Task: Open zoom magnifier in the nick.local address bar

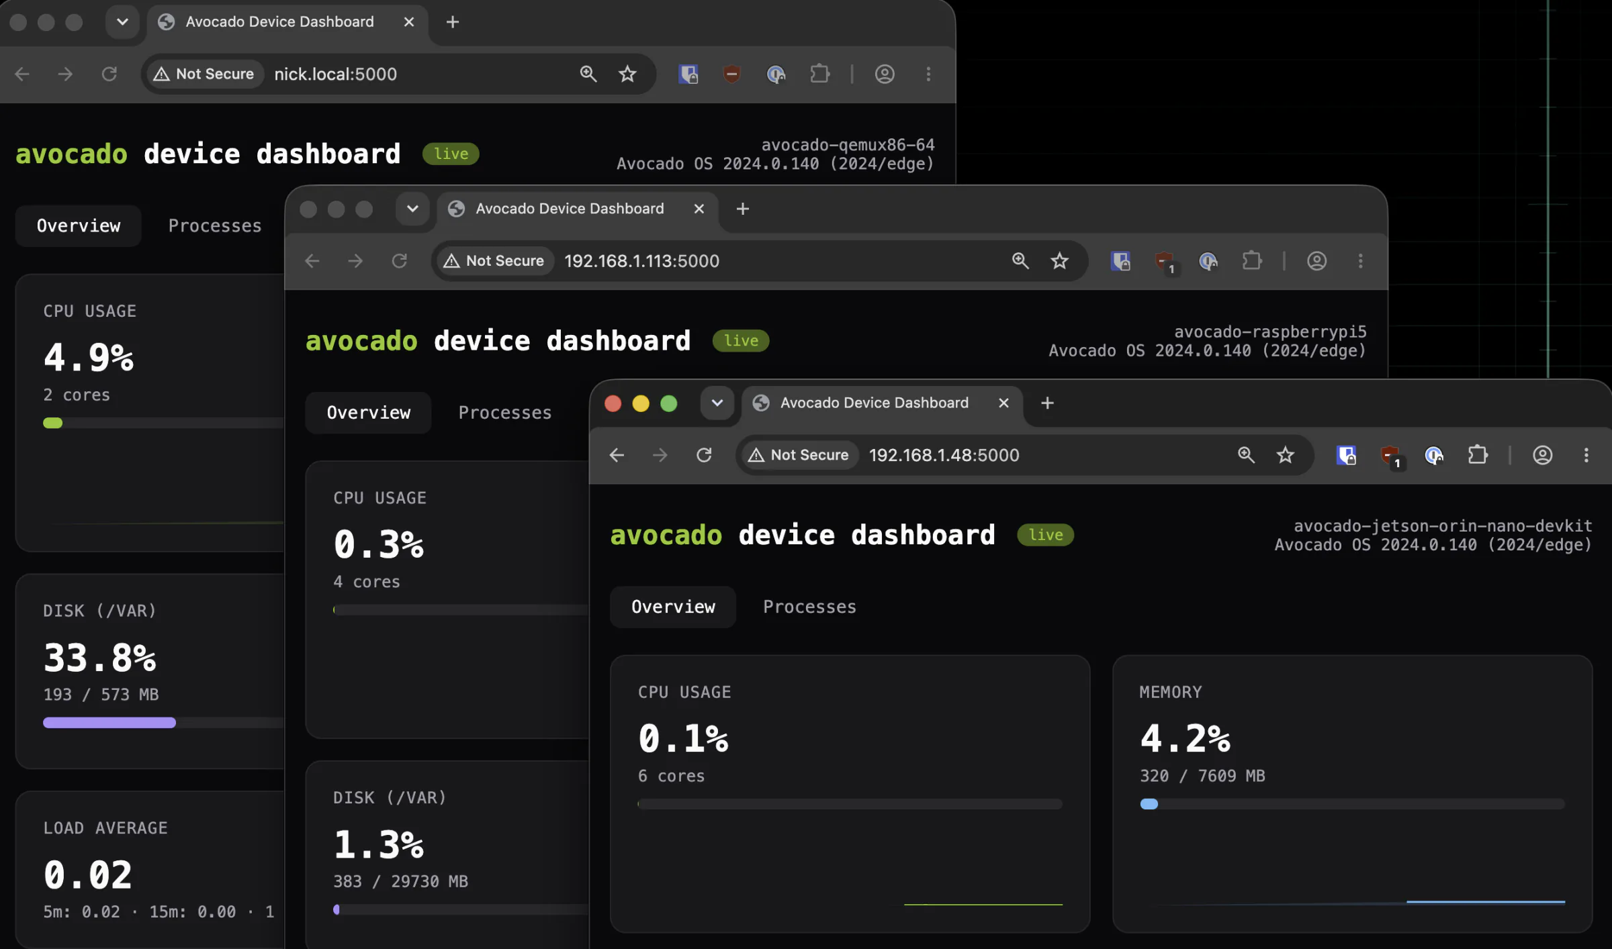Action: click(x=588, y=74)
